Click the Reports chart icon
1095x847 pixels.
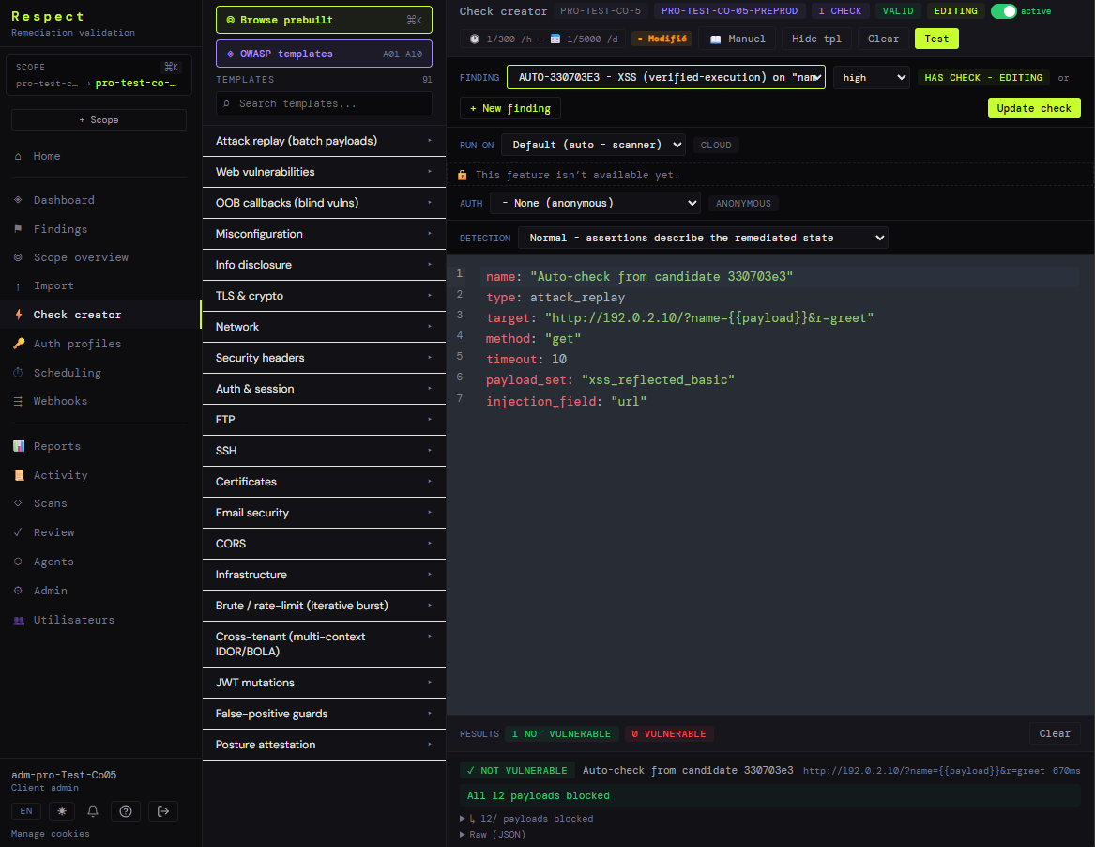[x=18, y=447]
